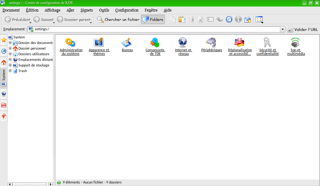
Task: Toggle the Folders sidebar button
Action: 153,19
